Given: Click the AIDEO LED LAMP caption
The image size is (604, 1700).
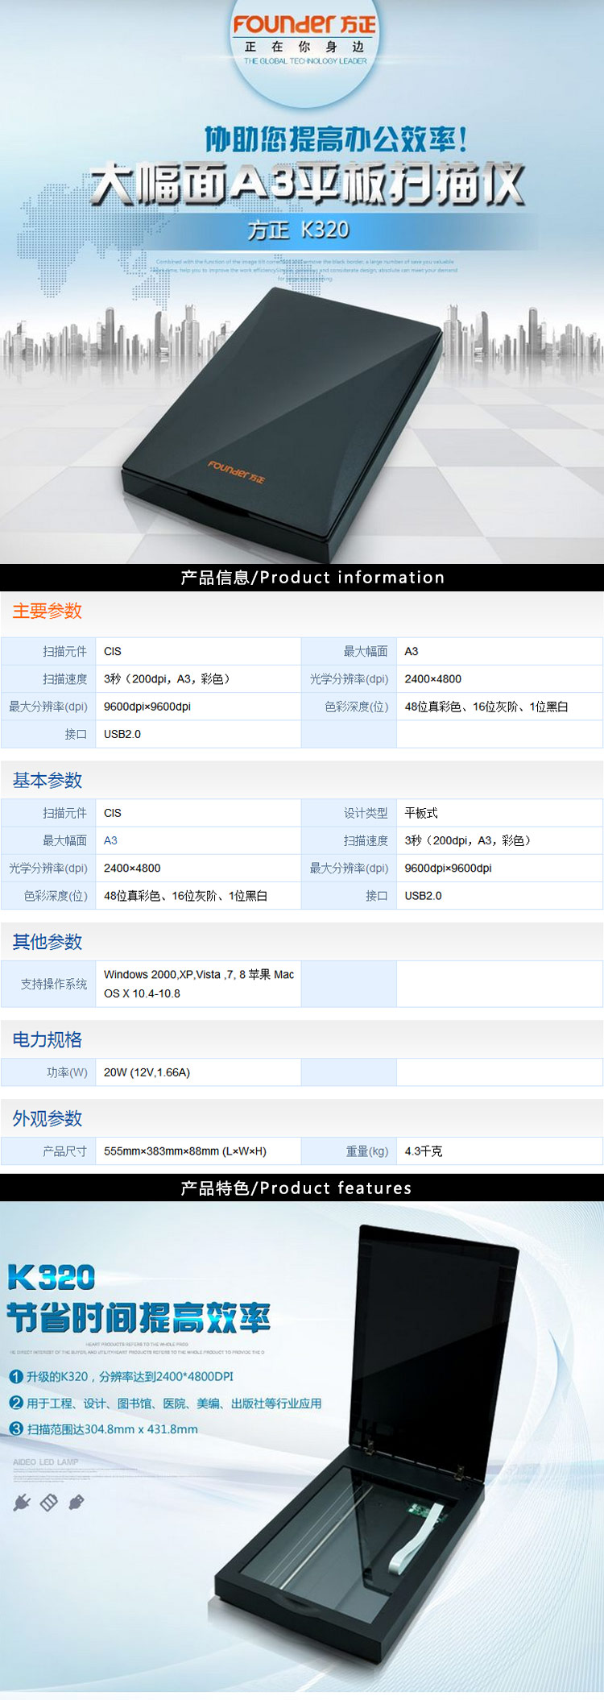Looking at the screenshot, I should point(46,1462).
